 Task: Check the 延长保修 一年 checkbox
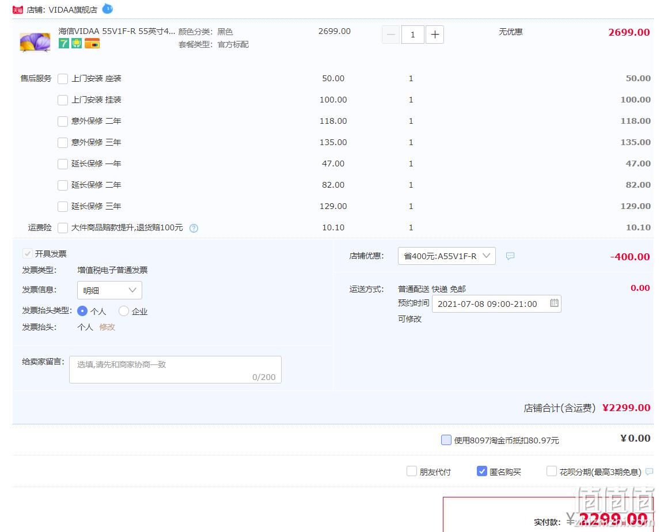click(63, 164)
